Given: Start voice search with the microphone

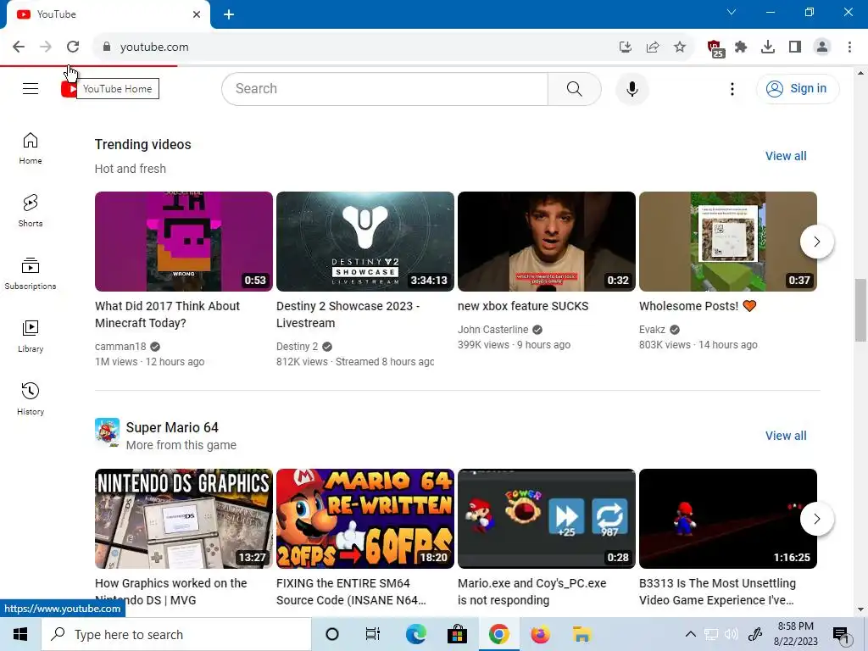Looking at the screenshot, I should (632, 88).
